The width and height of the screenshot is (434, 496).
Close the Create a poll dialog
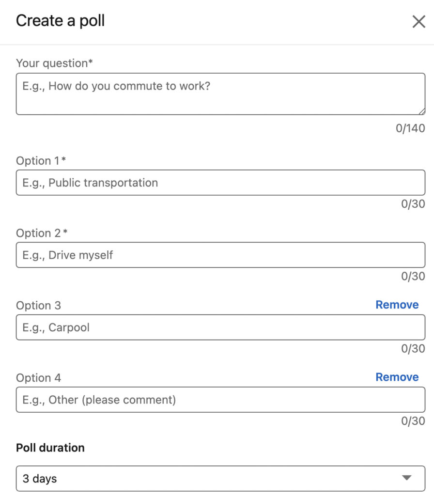click(x=418, y=22)
